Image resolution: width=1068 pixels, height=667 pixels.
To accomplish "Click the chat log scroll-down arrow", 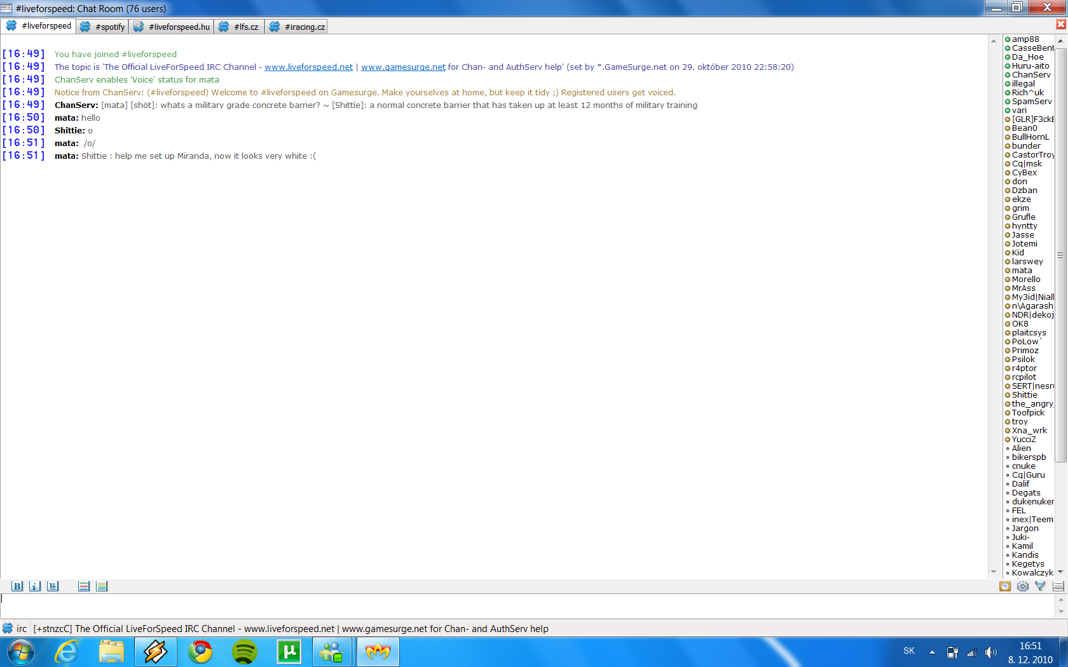I will click(x=994, y=572).
